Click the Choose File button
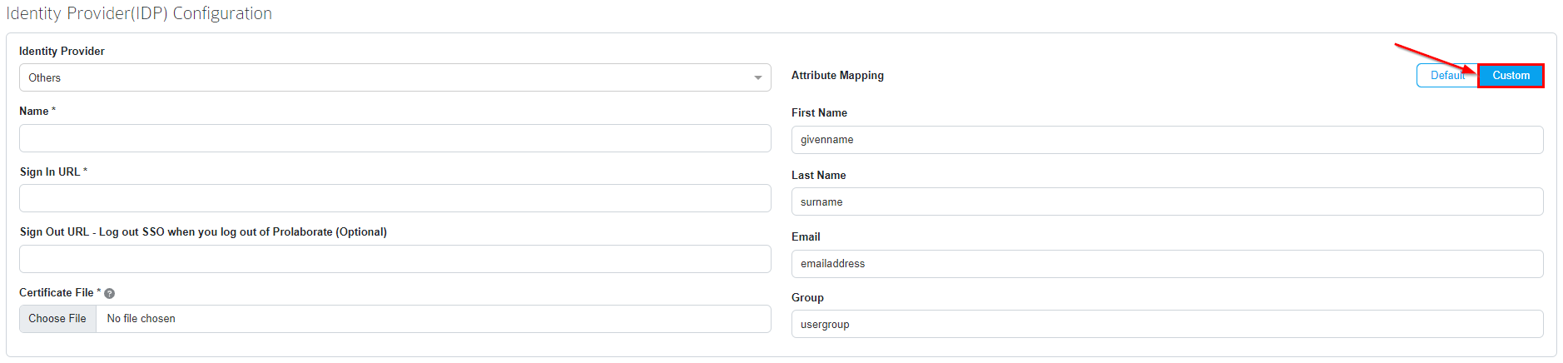Image resolution: width=1563 pixels, height=363 pixels. click(57, 319)
